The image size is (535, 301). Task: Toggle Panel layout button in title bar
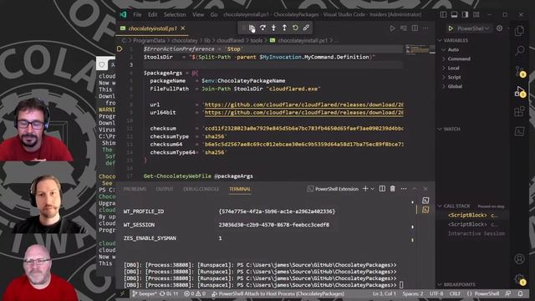pos(454,15)
